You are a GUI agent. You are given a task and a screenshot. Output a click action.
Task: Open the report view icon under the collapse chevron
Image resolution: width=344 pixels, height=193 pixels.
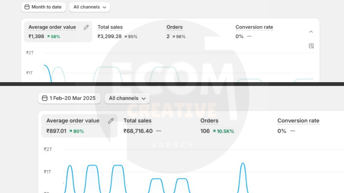311,46
